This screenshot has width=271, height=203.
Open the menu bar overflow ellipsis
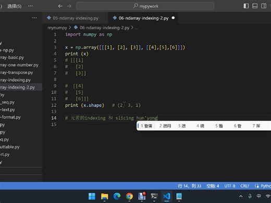(30, 6)
